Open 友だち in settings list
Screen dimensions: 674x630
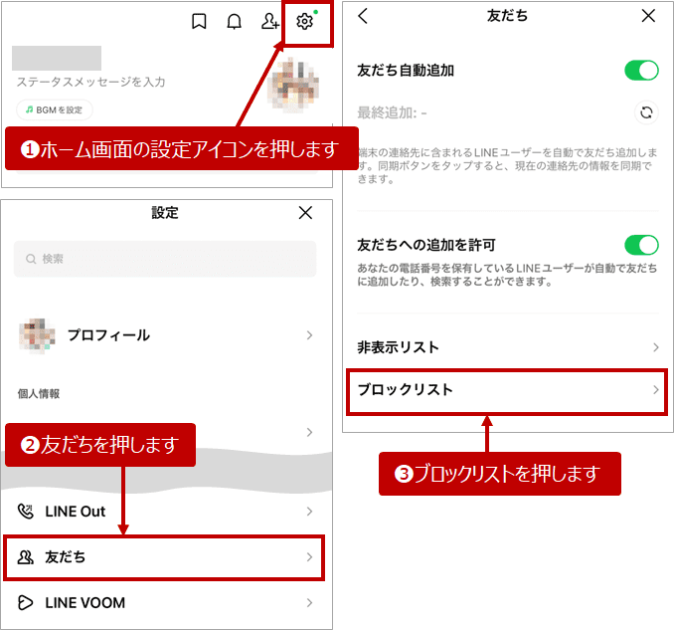(x=164, y=557)
